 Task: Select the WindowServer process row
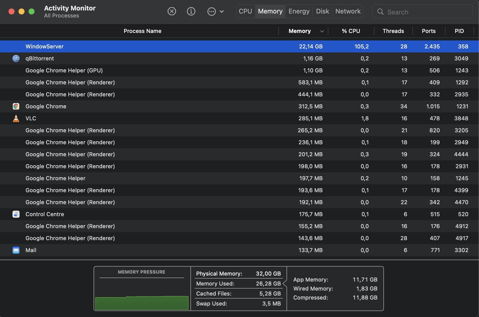(x=239, y=46)
